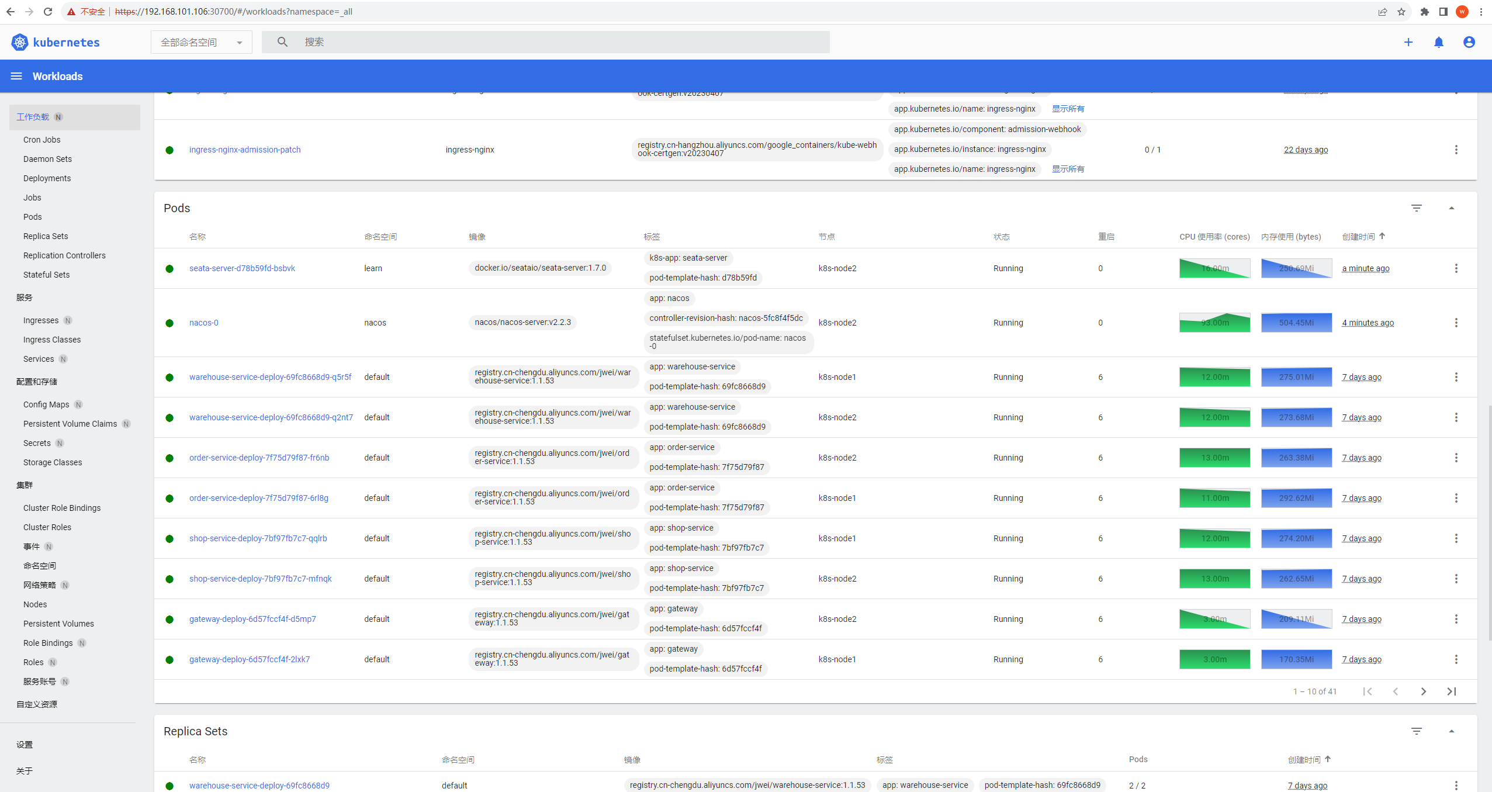Image resolution: width=1492 pixels, height=792 pixels.
Task: Open the hamburger navigation menu
Action: pyautogui.click(x=16, y=76)
